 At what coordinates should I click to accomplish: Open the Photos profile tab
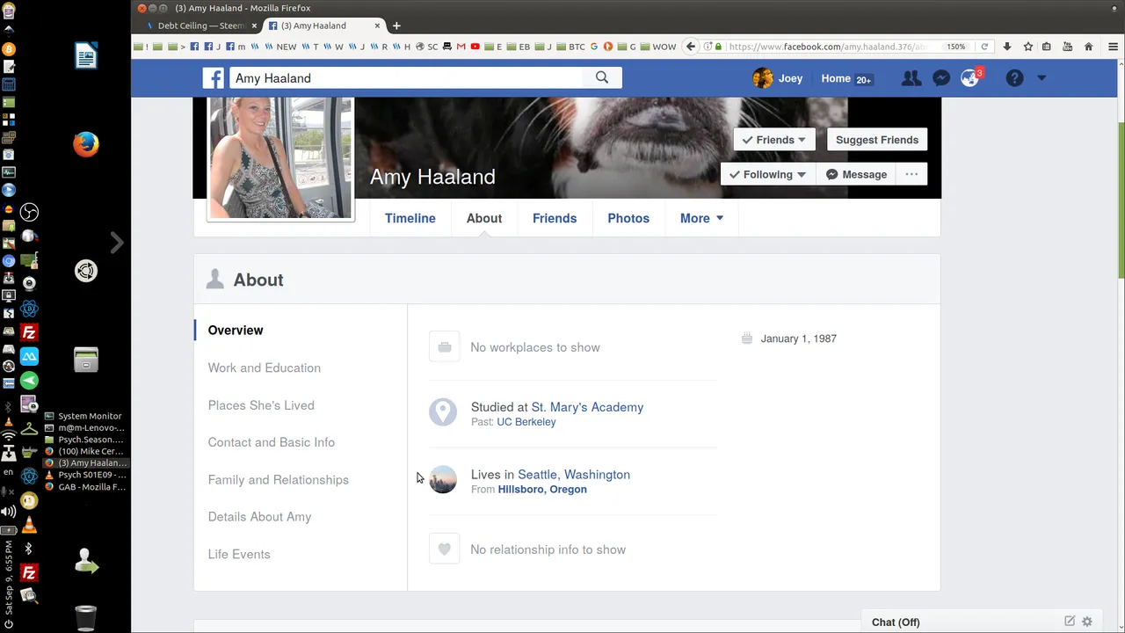point(628,218)
